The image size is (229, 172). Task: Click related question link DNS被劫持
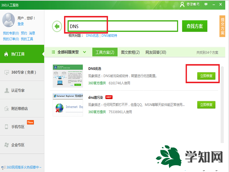click(109, 35)
